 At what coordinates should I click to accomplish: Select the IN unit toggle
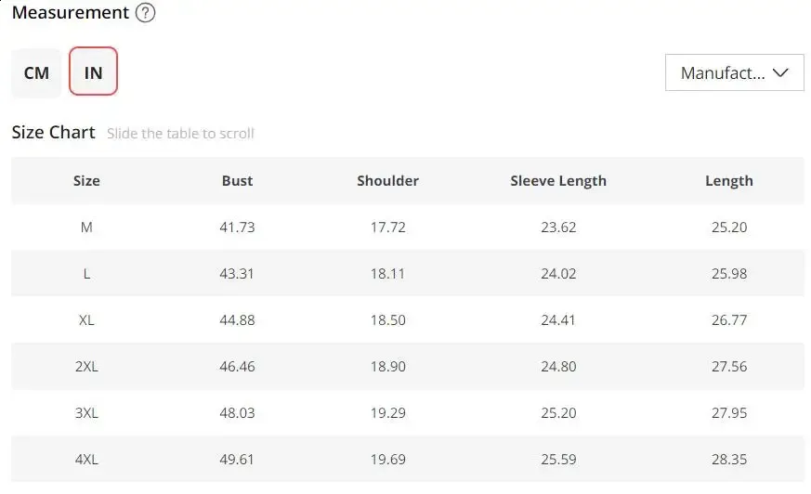click(93, 72)
